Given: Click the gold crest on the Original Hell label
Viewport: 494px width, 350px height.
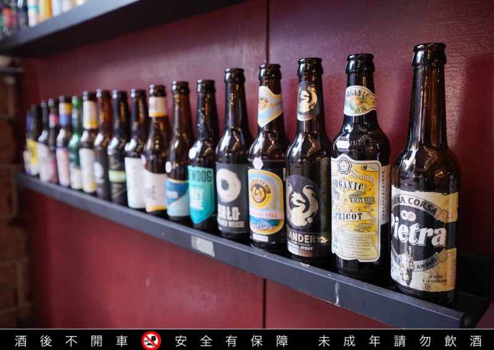Looking at the screenshot, I should coord(260,192).
